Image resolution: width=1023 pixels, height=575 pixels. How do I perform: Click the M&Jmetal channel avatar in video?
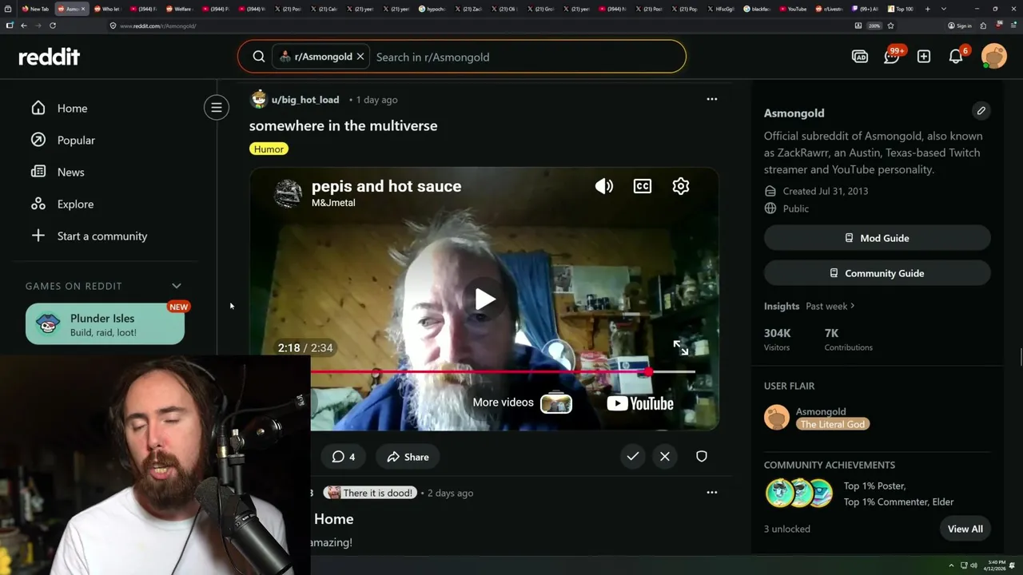coord(288,193)
